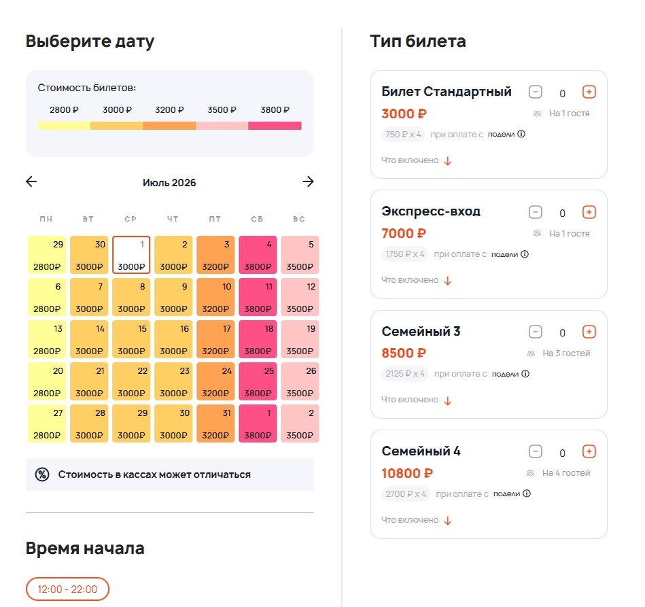
Task: Expand Что включено for Семейный 4
Action: click(416, 520)
